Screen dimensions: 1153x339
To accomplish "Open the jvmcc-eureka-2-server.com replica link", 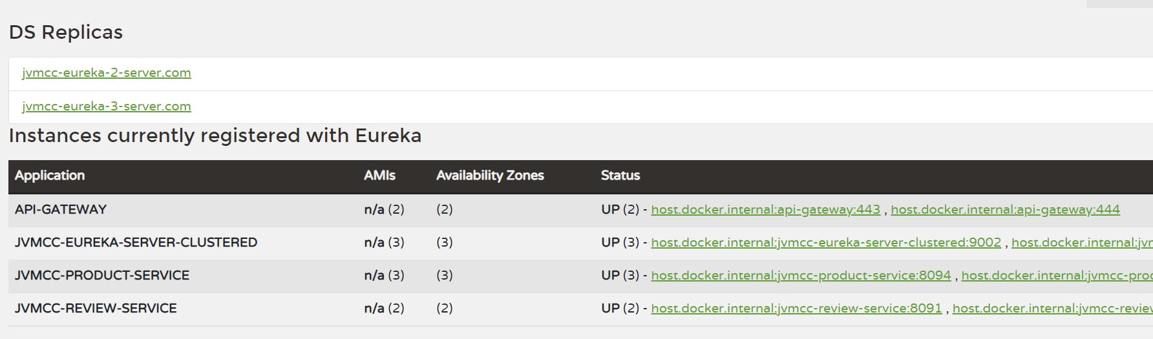I will coord(107,73).
